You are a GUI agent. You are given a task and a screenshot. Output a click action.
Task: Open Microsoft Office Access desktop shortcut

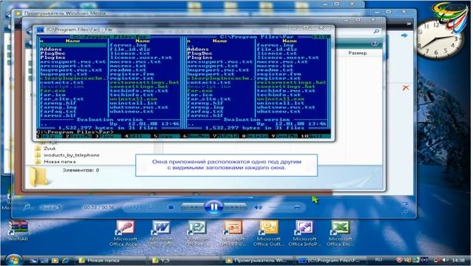pos(125,233)
